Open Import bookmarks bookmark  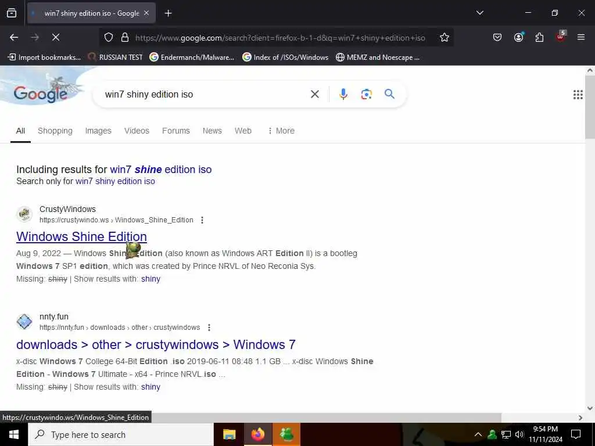click(x=44, y=57)
